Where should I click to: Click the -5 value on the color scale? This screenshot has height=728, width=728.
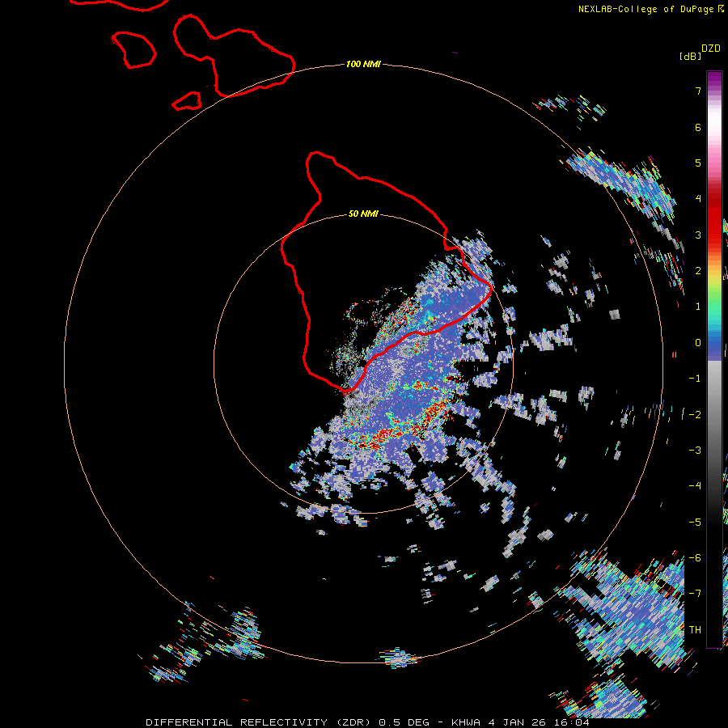point(695,523)
